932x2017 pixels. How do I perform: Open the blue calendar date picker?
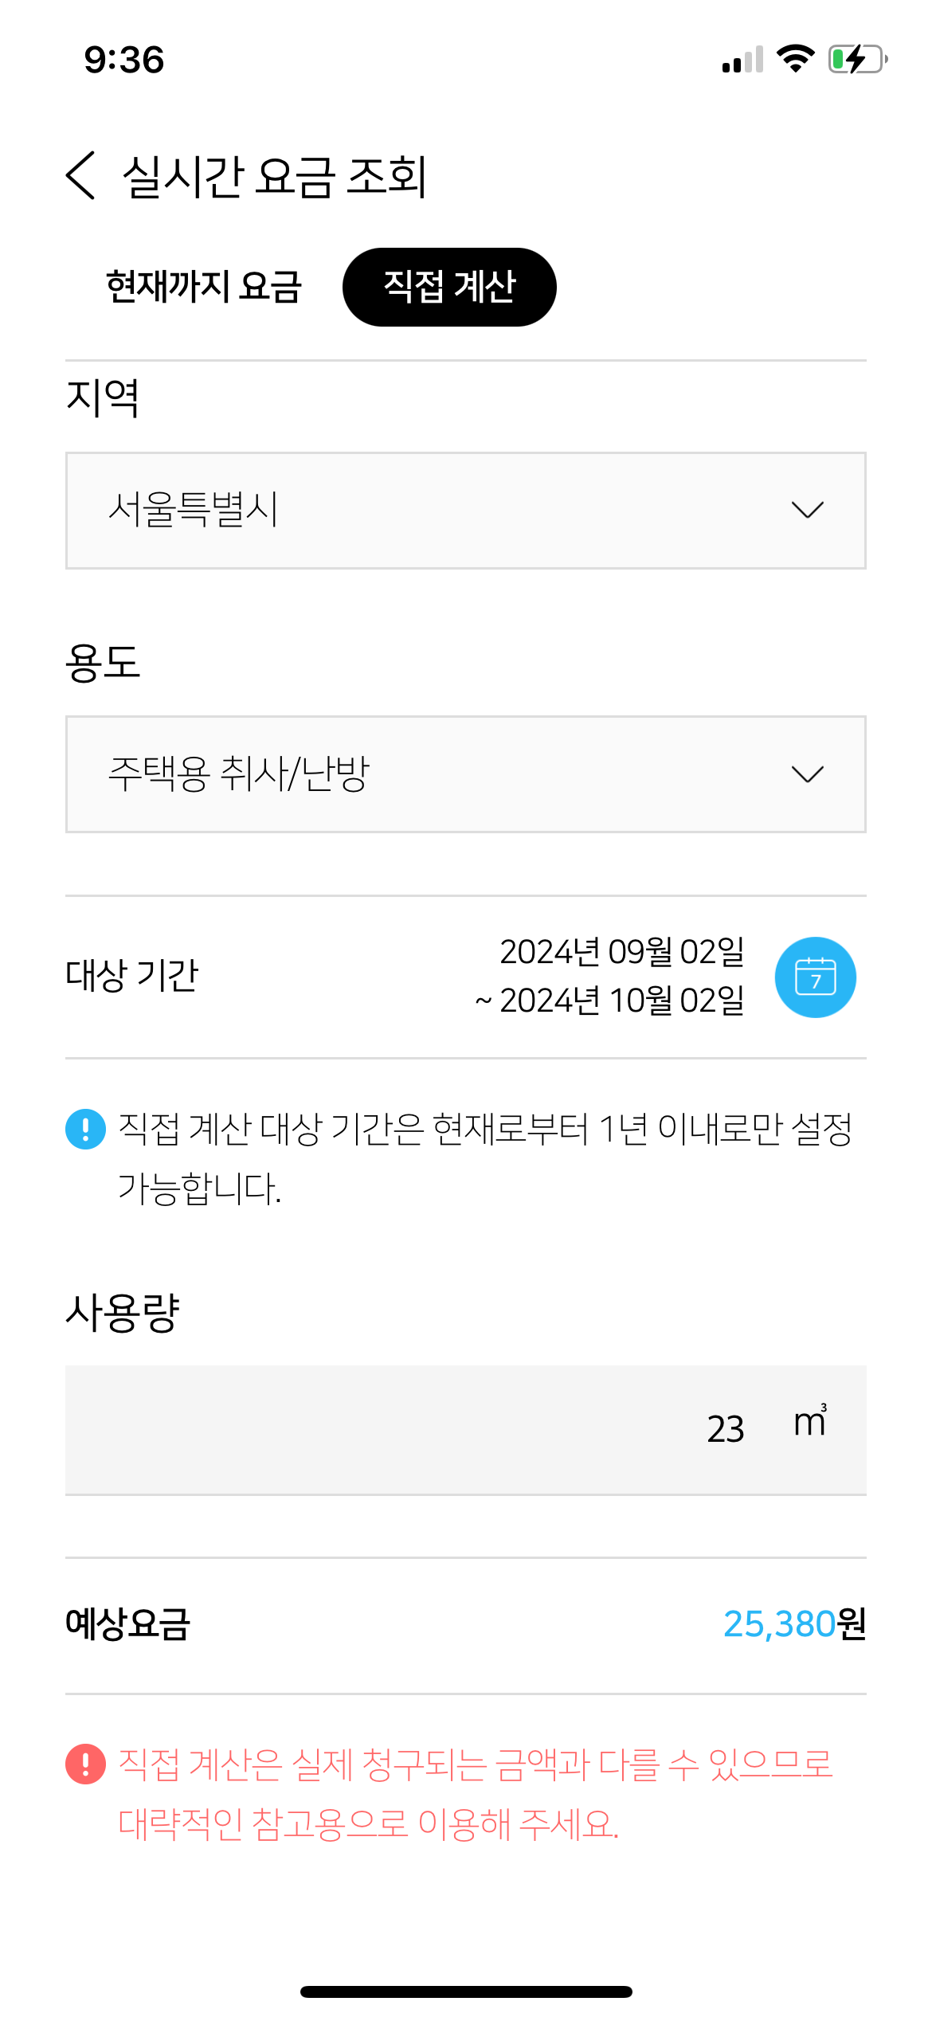(815, 977)
